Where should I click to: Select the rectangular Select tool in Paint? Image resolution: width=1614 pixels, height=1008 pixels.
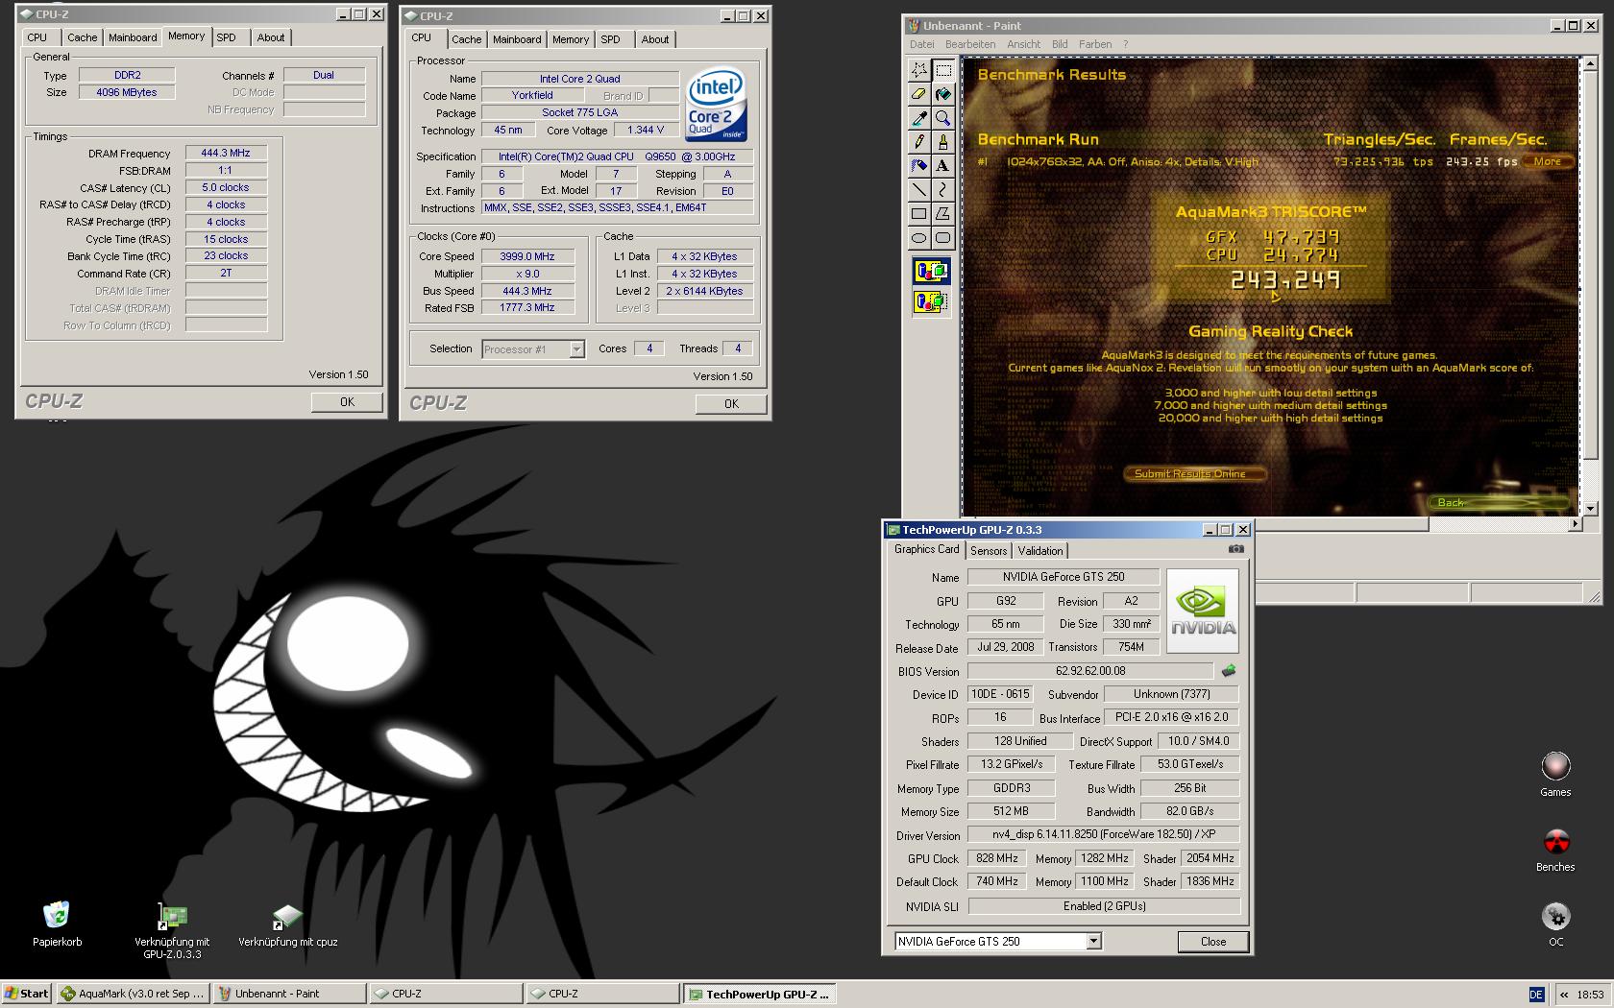pos(943,70)
